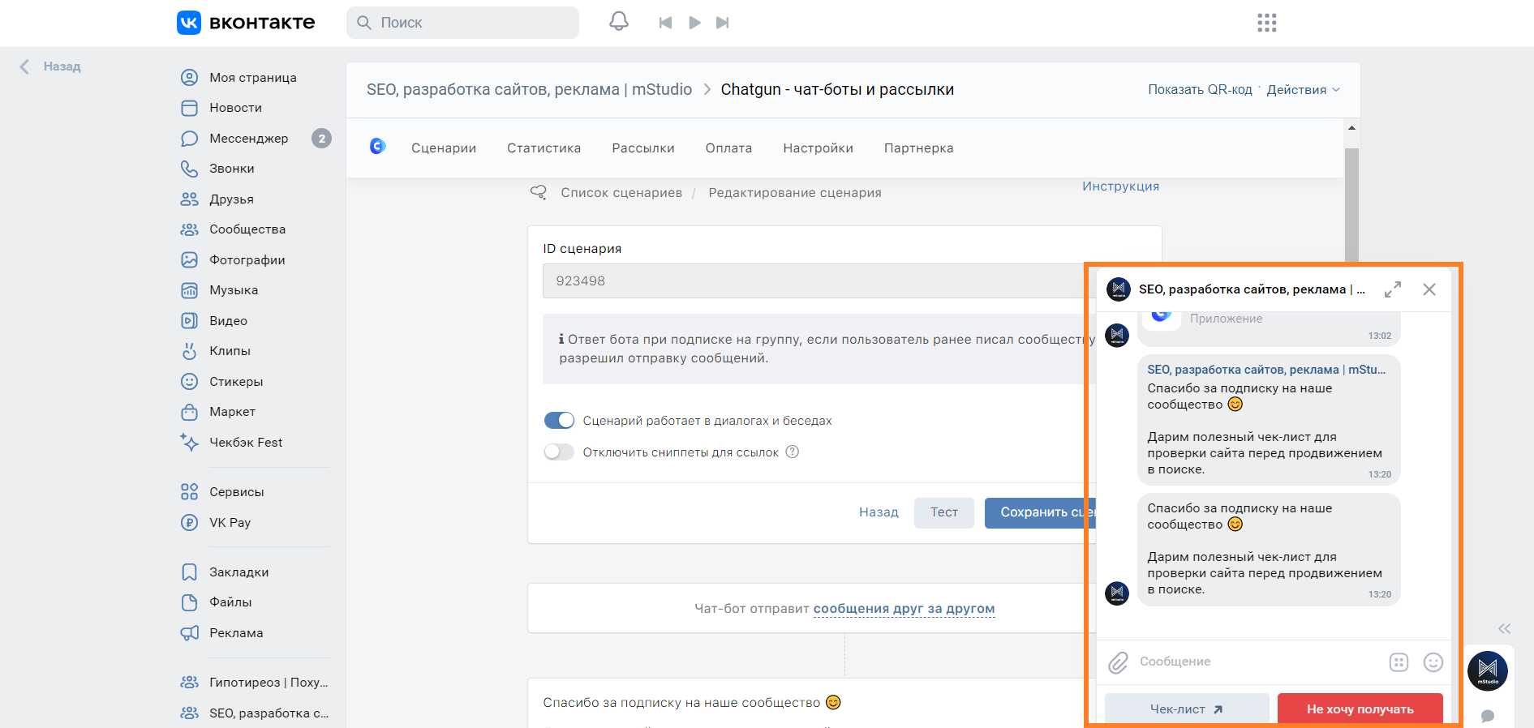Open Список сценариев breadcrumb
The width and height of the screenshot is (1534, 728).
pos(621,193)
